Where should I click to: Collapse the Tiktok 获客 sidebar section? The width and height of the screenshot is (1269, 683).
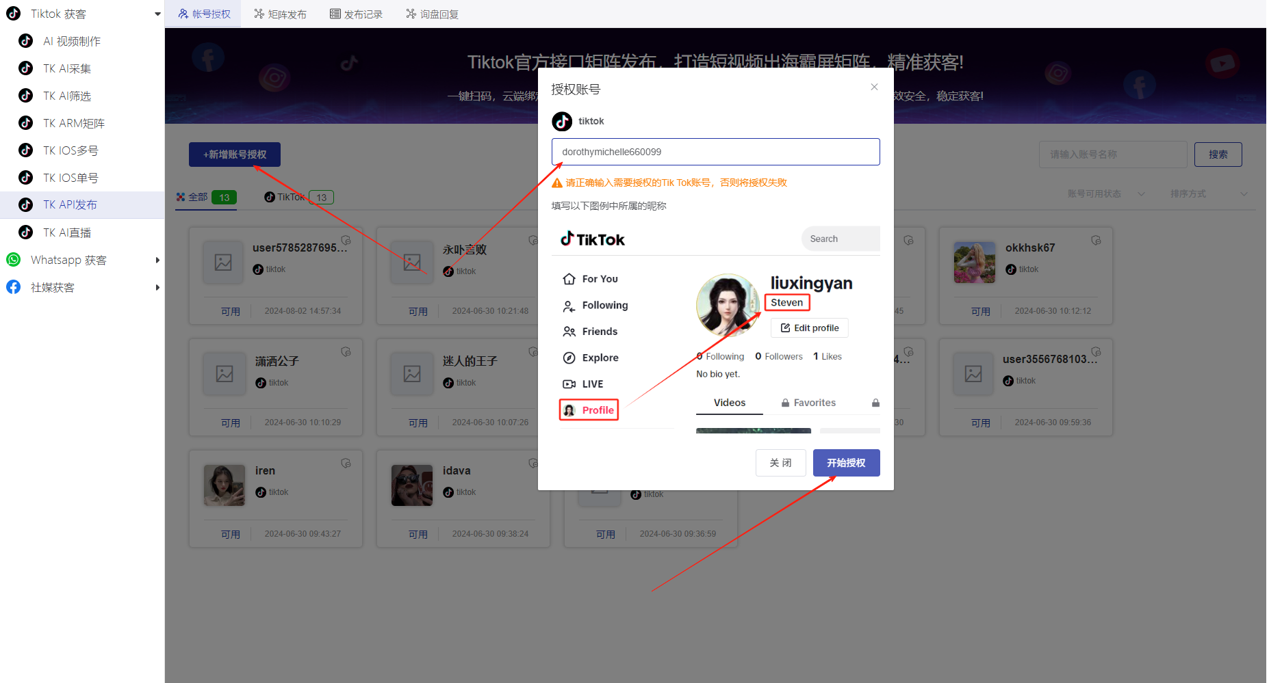pos(157,14)
